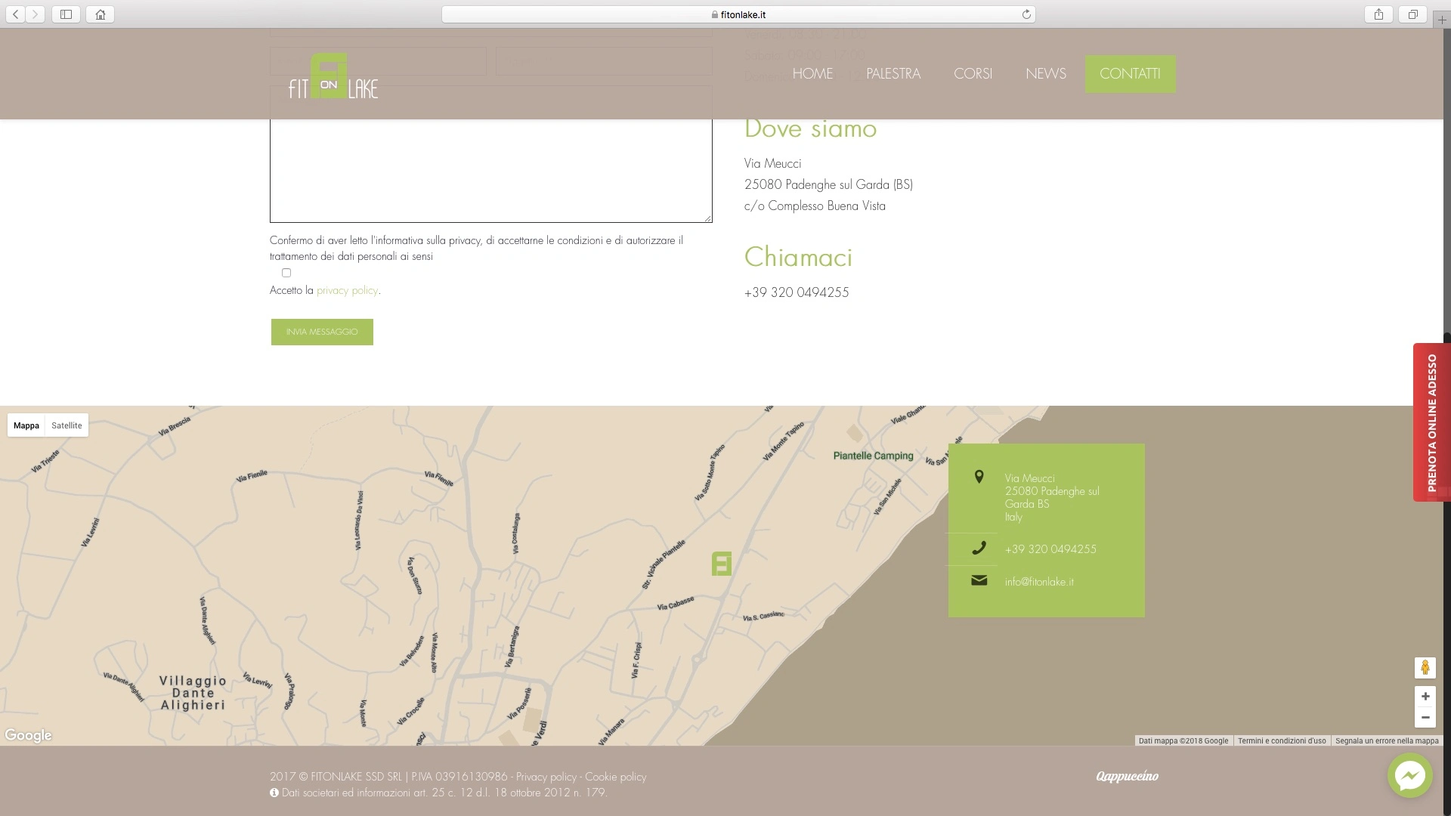Screen dimensions: 1451x816
Task: Reload the page in the address bar
Action: coord(1026,14)
